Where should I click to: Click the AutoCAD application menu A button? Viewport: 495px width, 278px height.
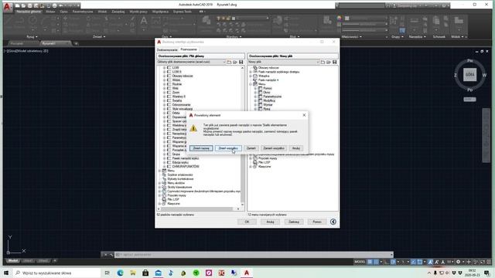(8, 6)
